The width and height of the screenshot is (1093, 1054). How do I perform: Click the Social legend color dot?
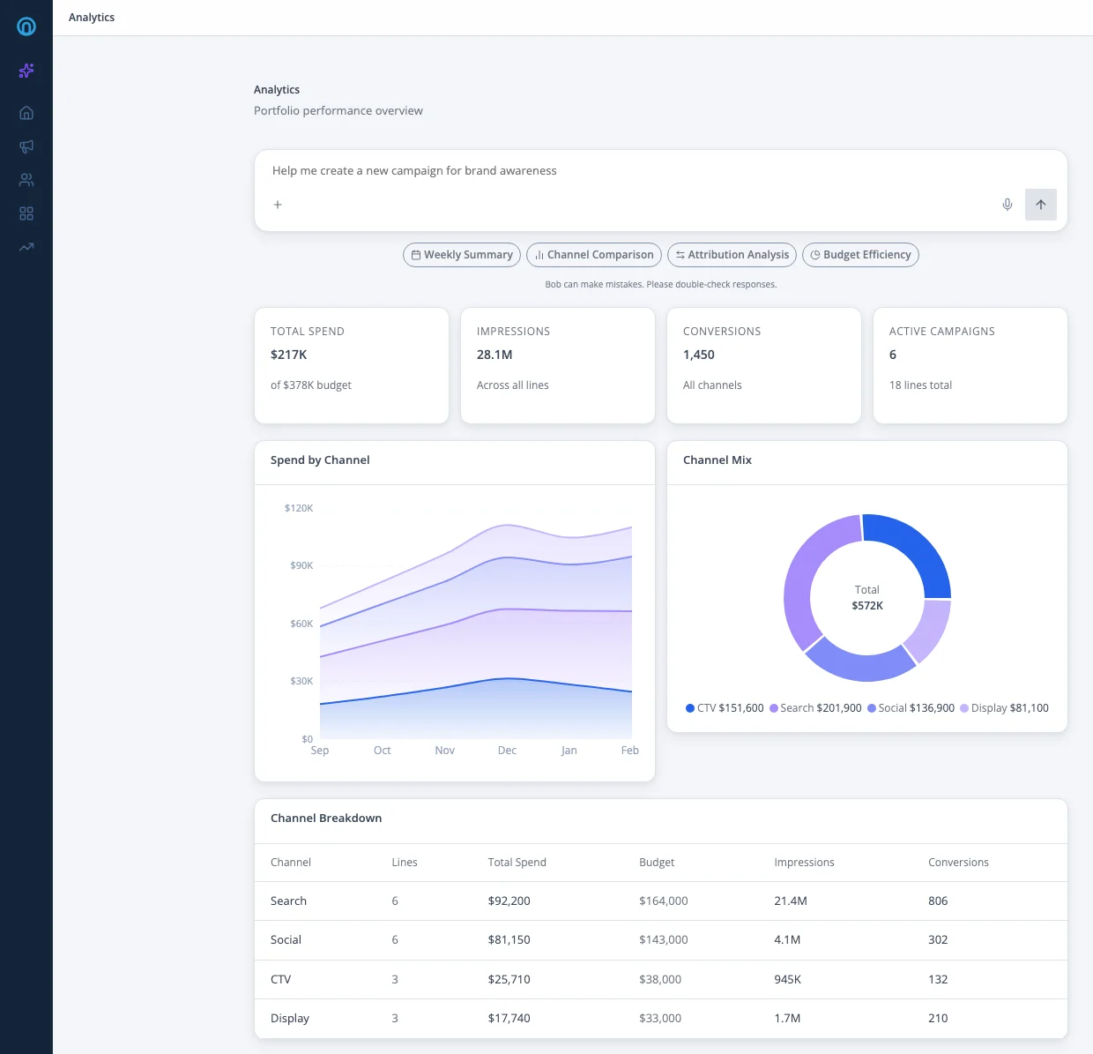coord(872,708)
